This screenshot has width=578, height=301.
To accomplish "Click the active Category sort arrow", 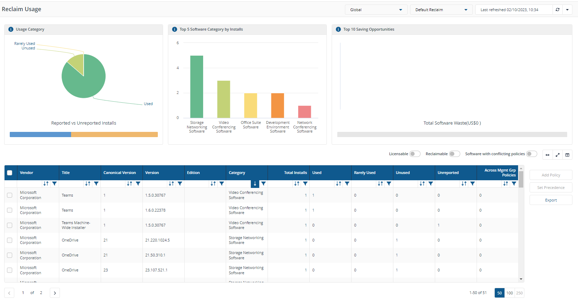I will coord(255,183).
